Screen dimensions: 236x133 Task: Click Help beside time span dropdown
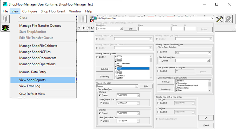[x=146, y=86]
